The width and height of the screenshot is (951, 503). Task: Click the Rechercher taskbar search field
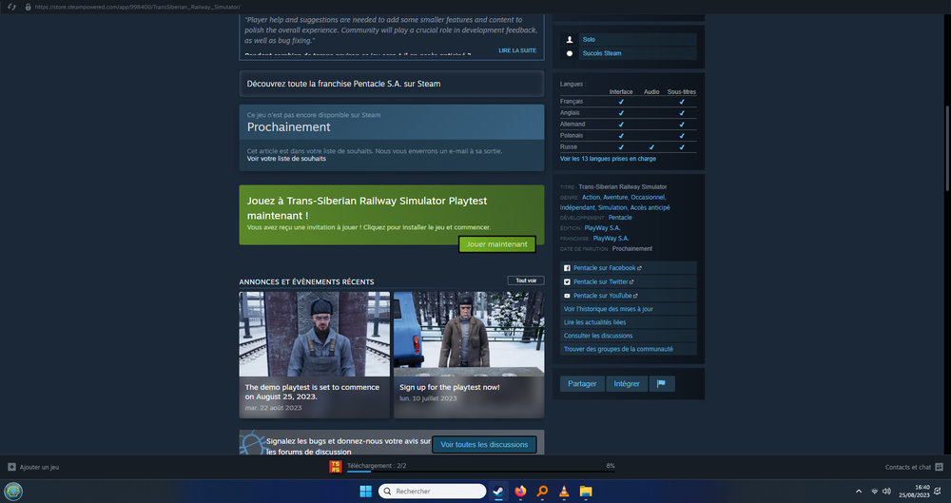[x=433, y=491]
